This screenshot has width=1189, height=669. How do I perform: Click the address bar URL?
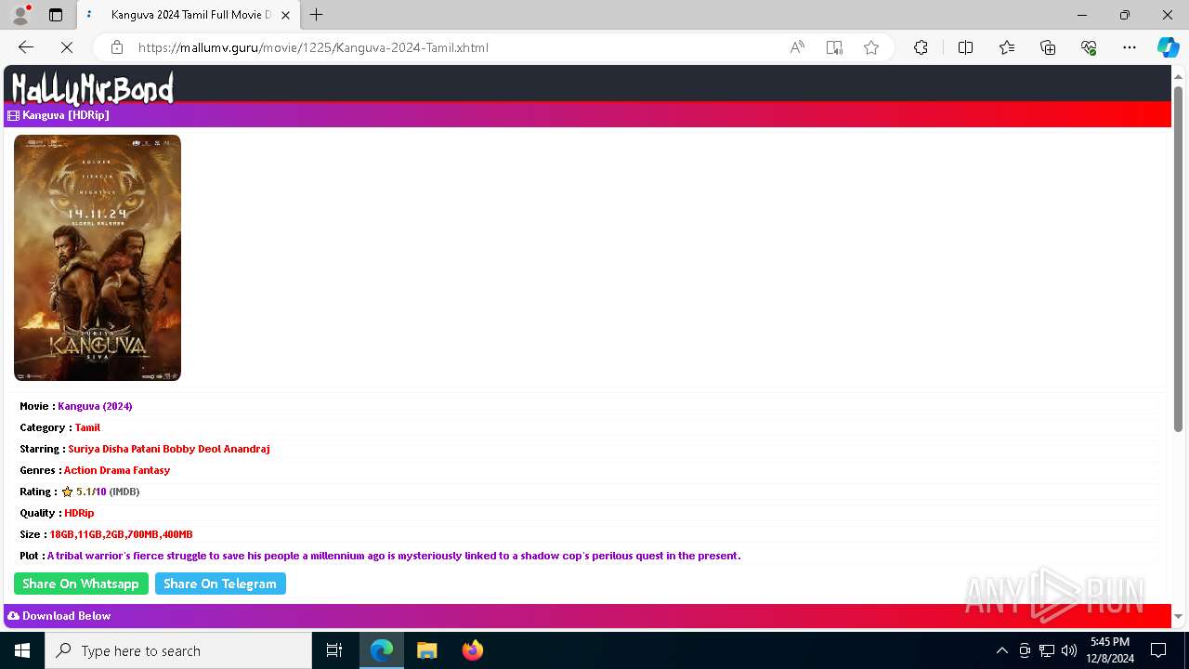point(313,47)
